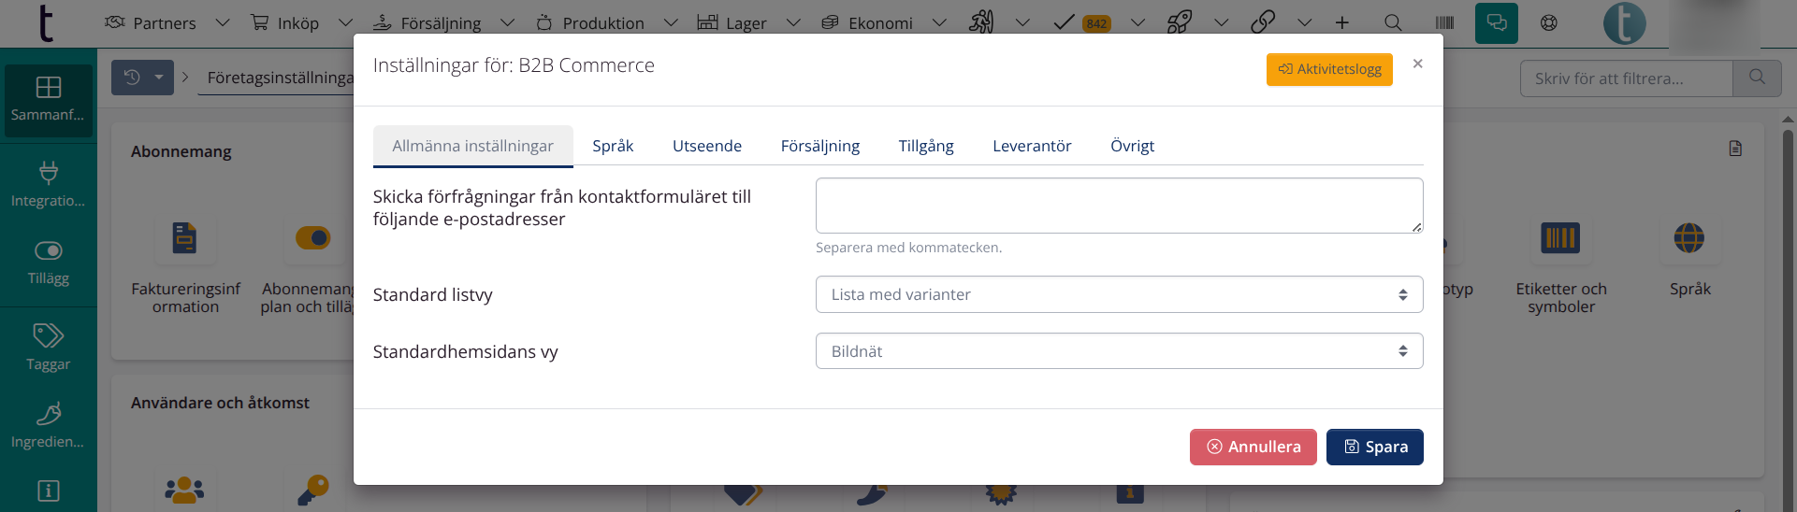Select the Leverantör tab
Image resolution: width=1797 pixels, height=512 pixels.
click(x=1032, y=146)
